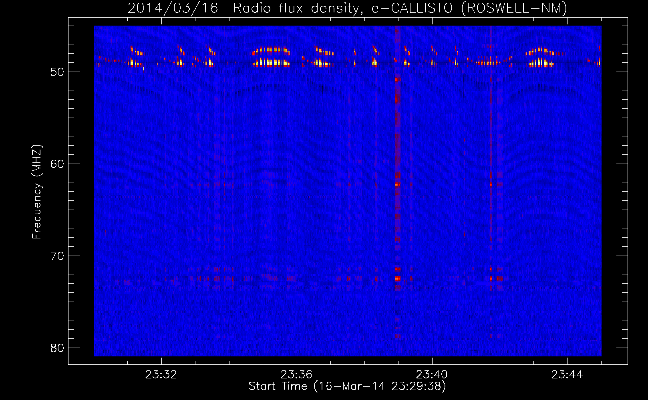The width and height of the screenshot is (648, 400).
Task: Click the 23:36 time tick label
Action: click(x=296, y=375)
